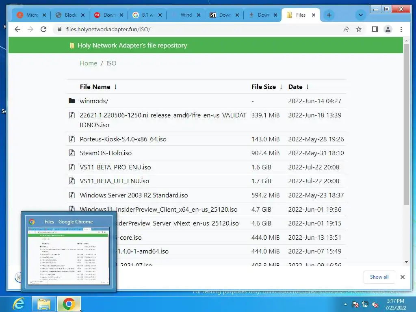Image resolution: width=416 pixels, height=312 pixels.
Task: Open the Chrome side panel
Action: [x=375, y=29]
